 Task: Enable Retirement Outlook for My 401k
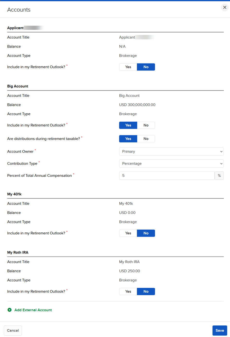(x=128, y=233)
